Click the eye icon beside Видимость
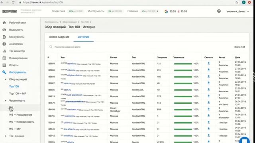Viewport: 255px width, 143px height. tap(4, 30)
